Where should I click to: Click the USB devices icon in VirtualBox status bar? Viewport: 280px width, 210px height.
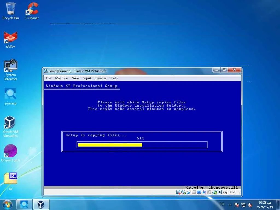click(x=189, y=192)
